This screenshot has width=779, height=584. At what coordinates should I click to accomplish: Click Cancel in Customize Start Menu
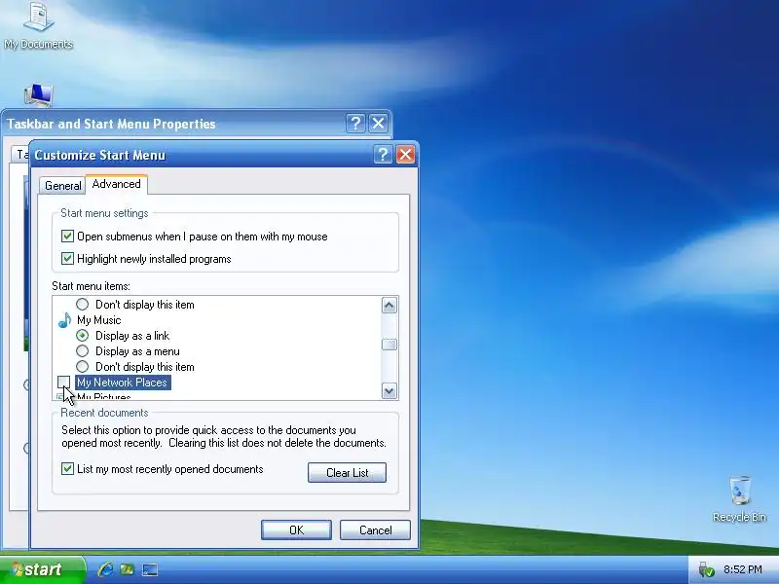click(x=375, y=529)
